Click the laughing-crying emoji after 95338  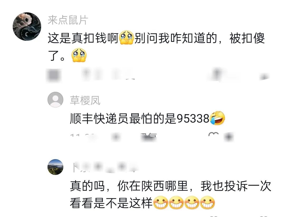[217, 118]
